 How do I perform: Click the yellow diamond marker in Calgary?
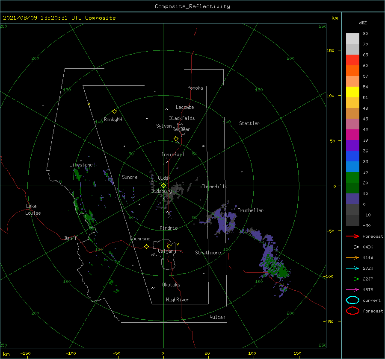click(169, 246)
